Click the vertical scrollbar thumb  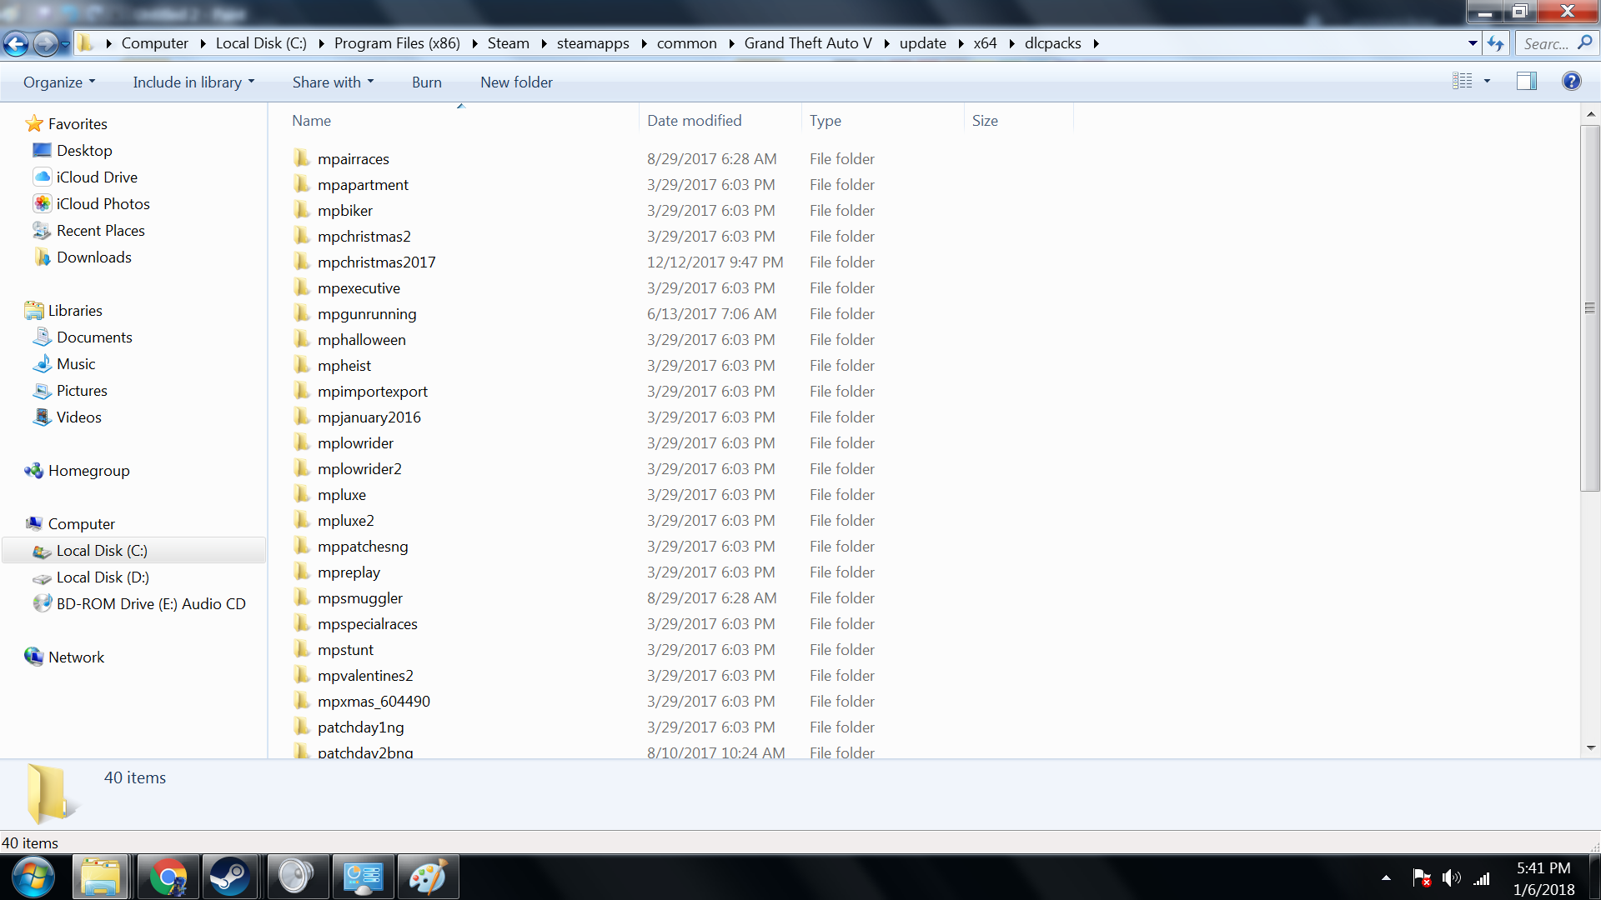(1590, 308)
